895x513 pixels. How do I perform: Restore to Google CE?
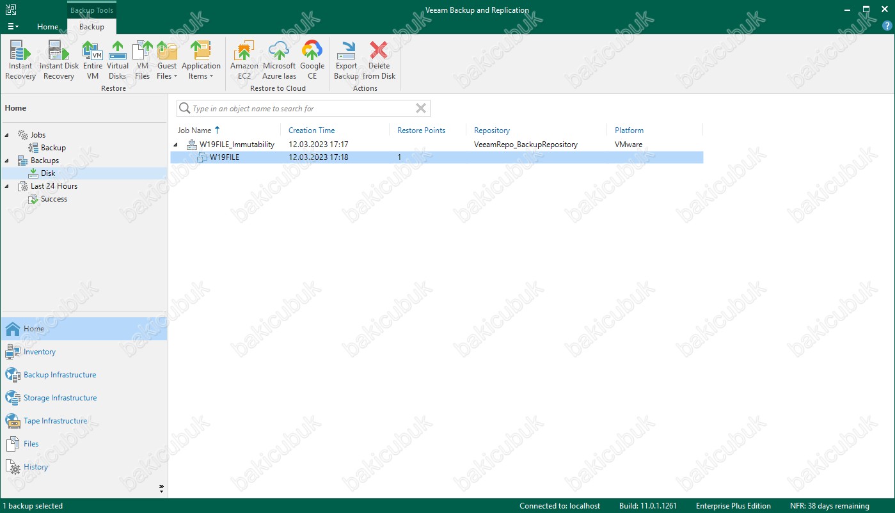click(x=312, y=60)
